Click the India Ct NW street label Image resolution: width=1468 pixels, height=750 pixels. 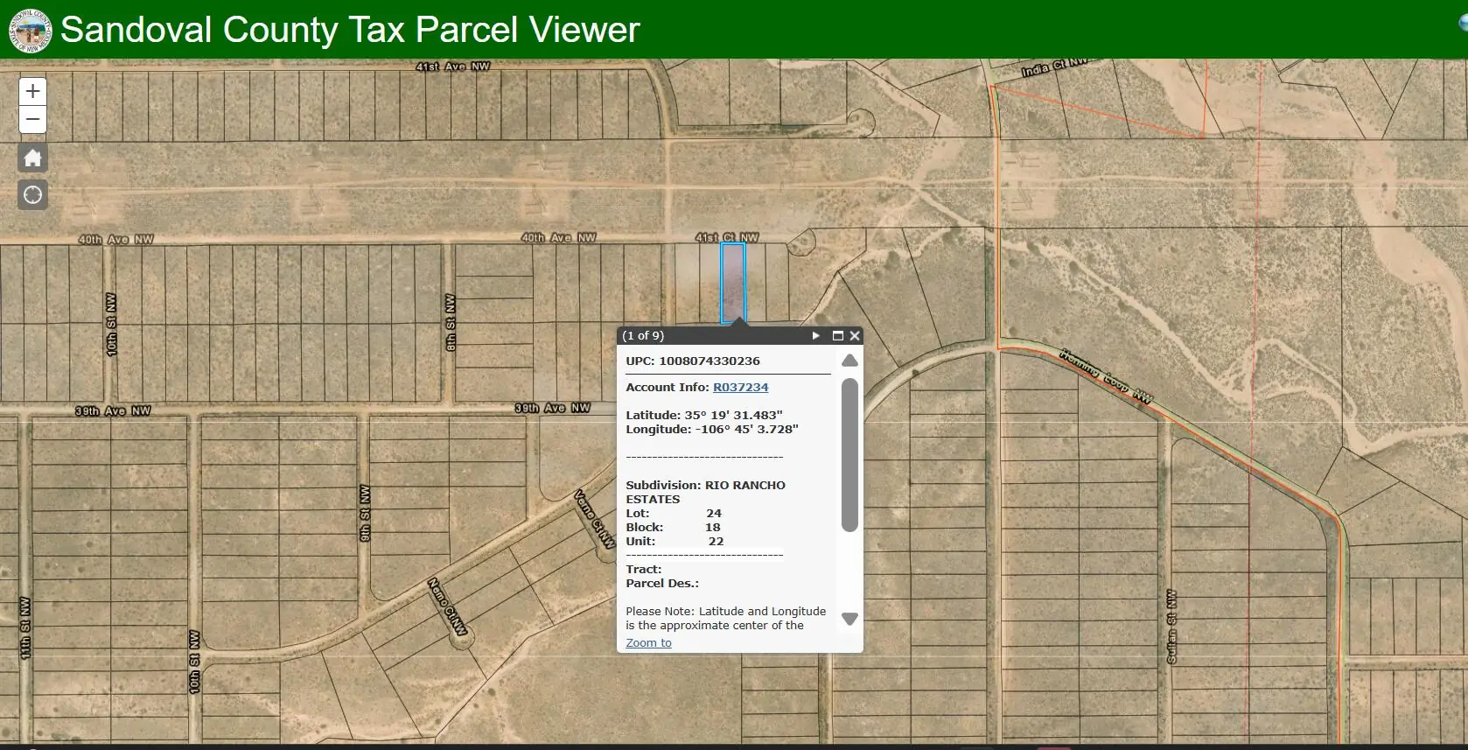point(1054,67)
